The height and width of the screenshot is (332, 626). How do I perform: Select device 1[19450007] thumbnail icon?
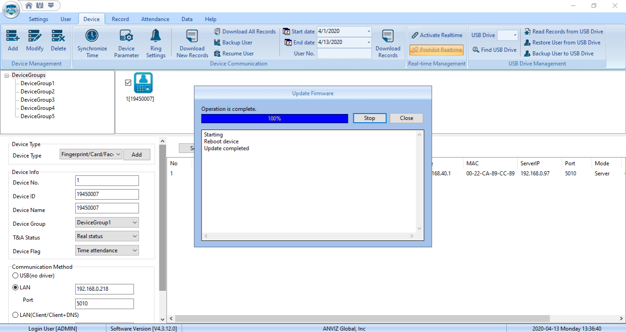[143, 83]
